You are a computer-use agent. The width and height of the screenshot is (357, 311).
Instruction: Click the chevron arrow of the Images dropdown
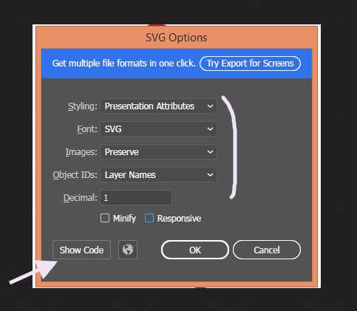click(x=210, y=151)
